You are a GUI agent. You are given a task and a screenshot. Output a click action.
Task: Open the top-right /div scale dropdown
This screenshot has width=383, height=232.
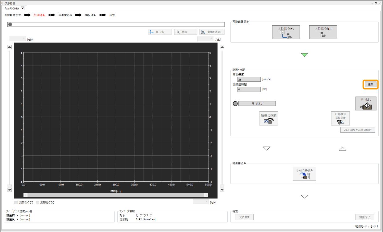coord(205,39)
